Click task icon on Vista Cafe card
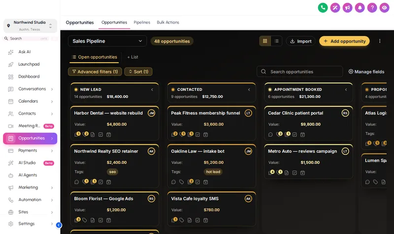The image size is (394, 234). pyautogui.click(x=197, y=220)
